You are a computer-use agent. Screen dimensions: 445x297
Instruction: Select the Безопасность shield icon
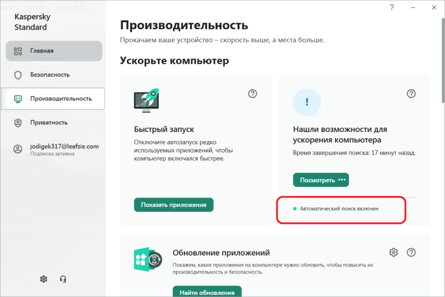(18, 74)
